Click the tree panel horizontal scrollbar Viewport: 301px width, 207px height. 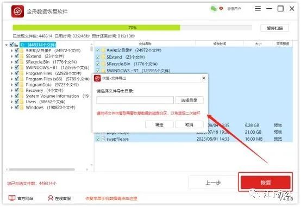click(42, 170)
